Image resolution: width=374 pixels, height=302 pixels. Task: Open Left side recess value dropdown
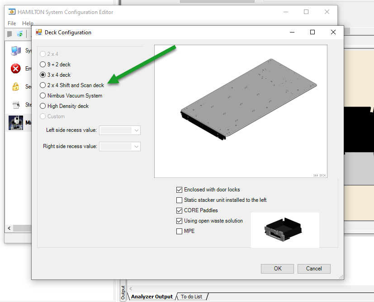pos(120,130)
